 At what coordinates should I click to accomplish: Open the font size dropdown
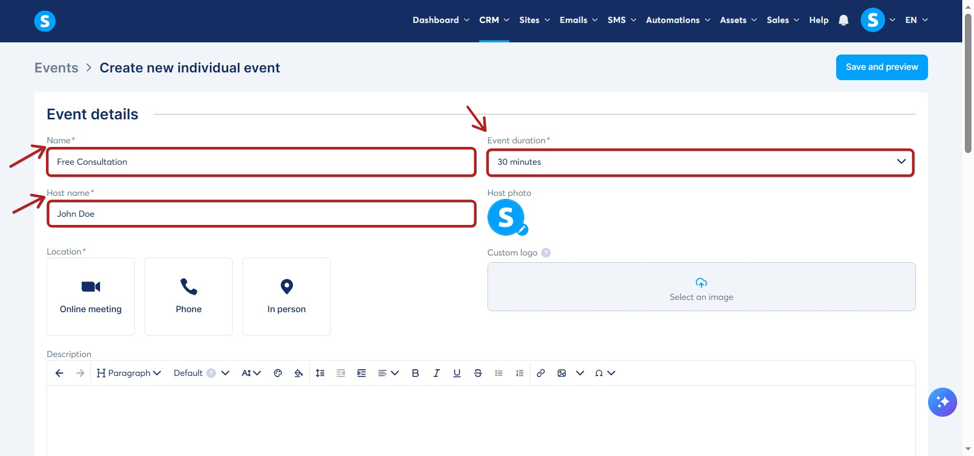(x=251, y=373)
